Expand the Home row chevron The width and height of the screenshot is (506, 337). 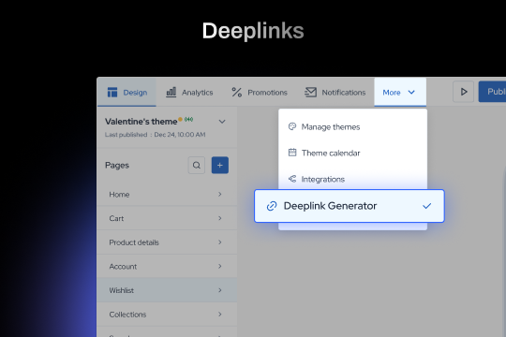point(220,194)
